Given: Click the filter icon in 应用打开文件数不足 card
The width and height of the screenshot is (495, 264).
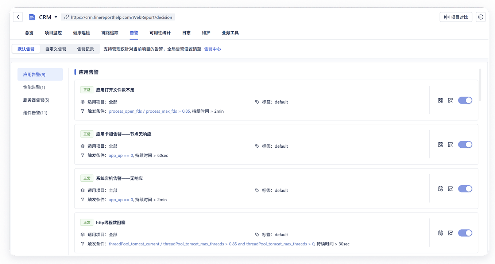Looking at the screenshot, I should pyautogui.click(x=82, y=111).
